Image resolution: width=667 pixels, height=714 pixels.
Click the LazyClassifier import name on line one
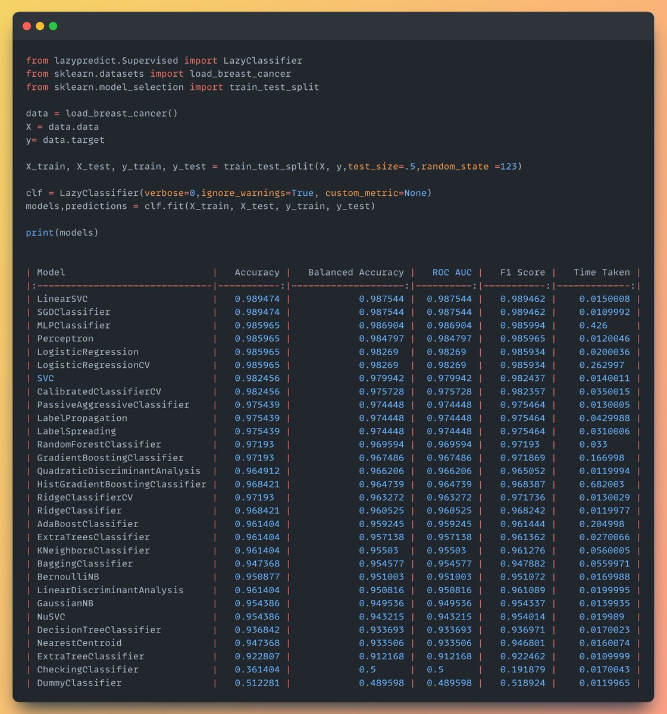[x=262, y=61]
